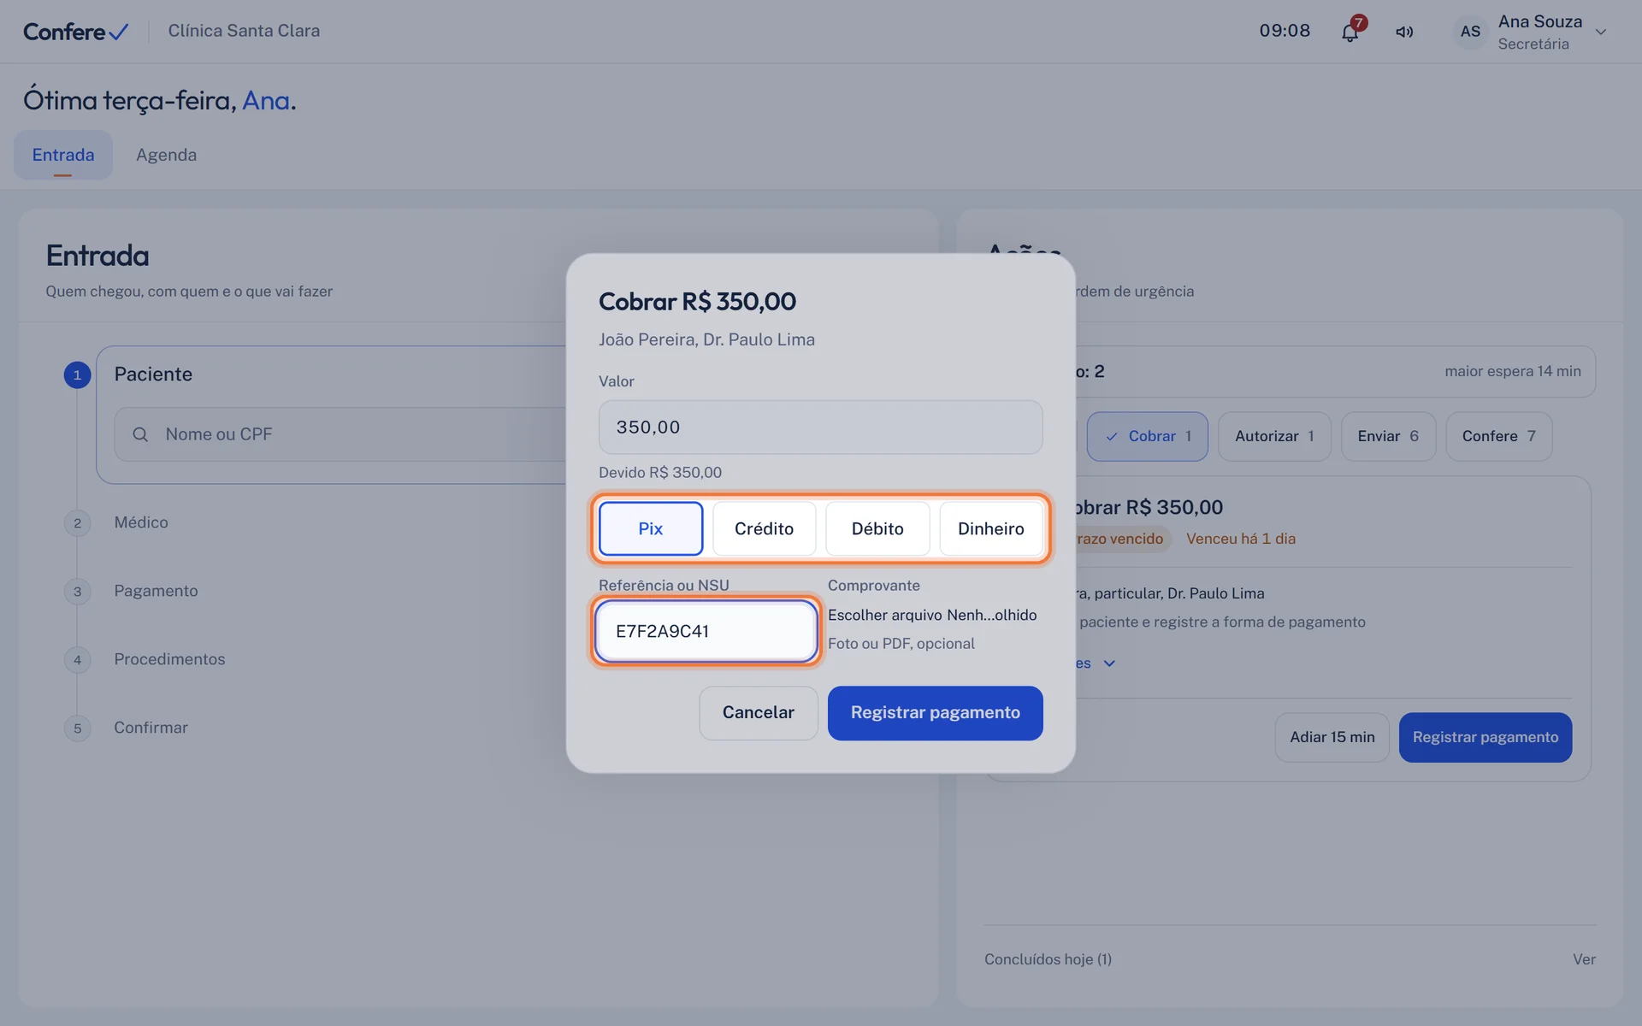
Task: Click 'João Pereira, Dr. Paulo Lima' subtitle
Action: coord(706,339)
